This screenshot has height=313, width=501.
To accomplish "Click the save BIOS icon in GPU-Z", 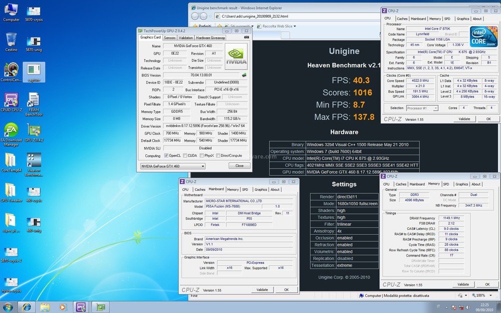I will [x=244, y=75].
